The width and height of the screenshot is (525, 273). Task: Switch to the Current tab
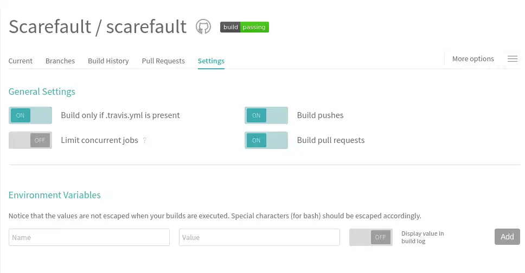[21, 61]
